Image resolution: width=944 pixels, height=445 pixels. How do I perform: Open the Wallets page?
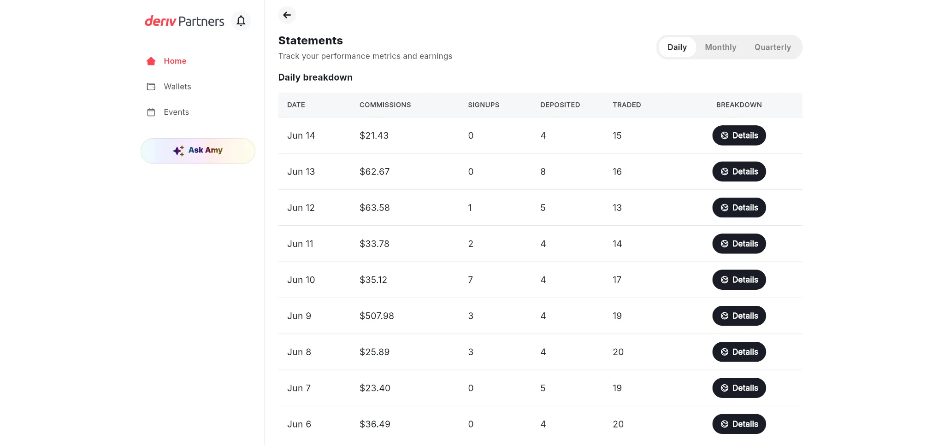(177, 87)
